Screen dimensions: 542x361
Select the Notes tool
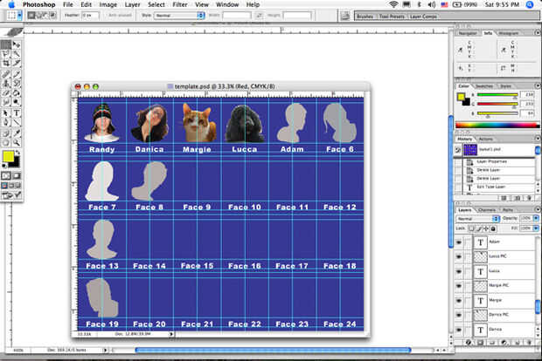[x=6, y=133]
